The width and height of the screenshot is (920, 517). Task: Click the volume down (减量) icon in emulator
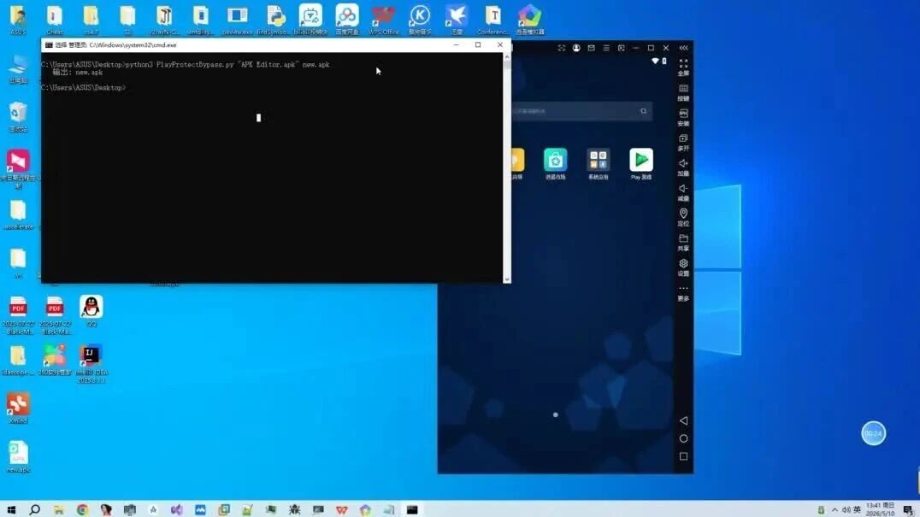(x=683, y=192)
